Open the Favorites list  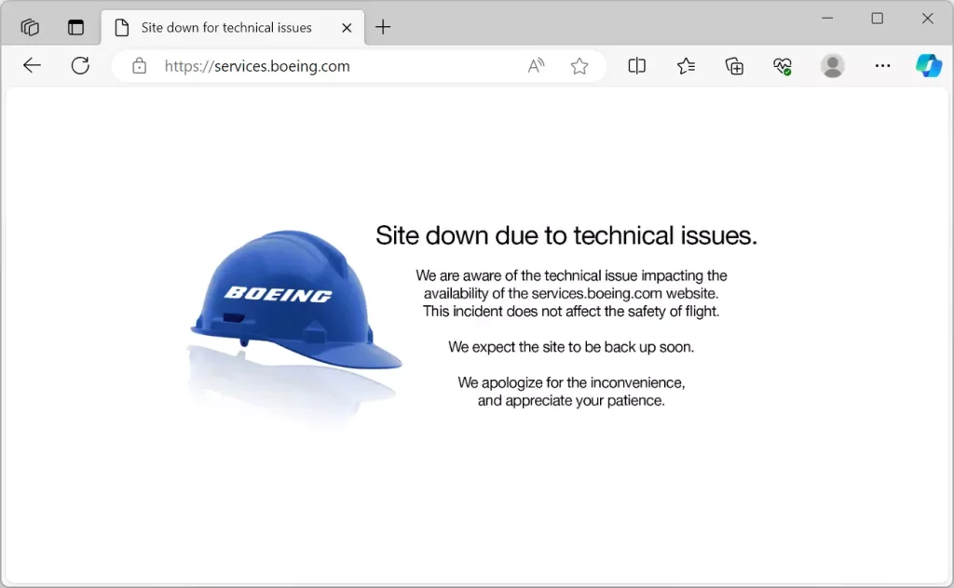pyautogui.click(x=686, y=65)
